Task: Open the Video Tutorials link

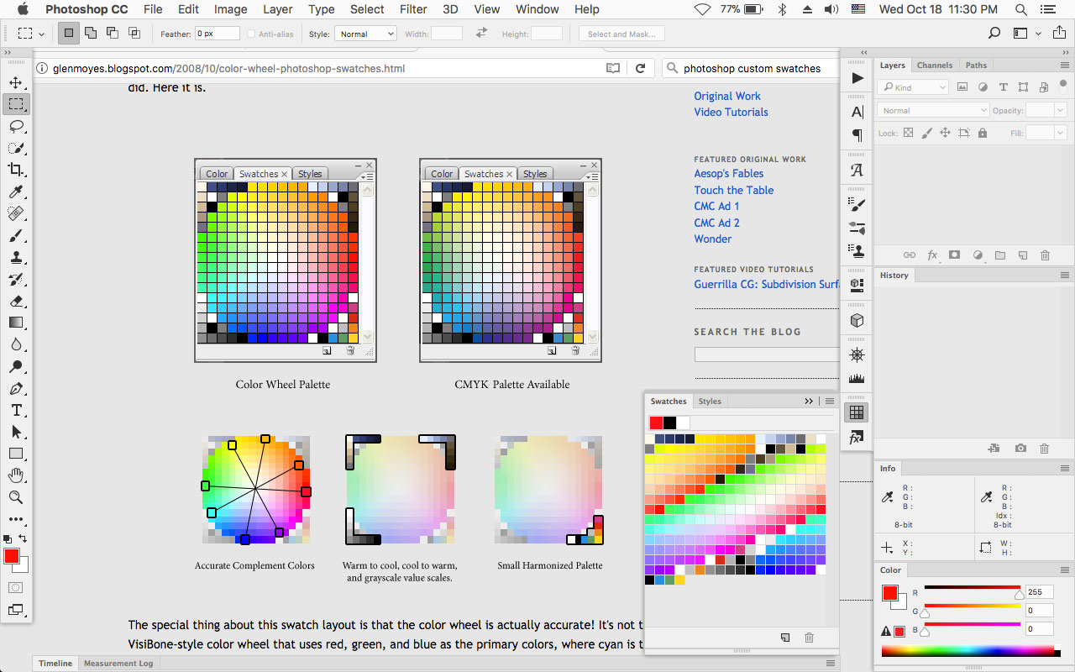Action: click(731, 112)
